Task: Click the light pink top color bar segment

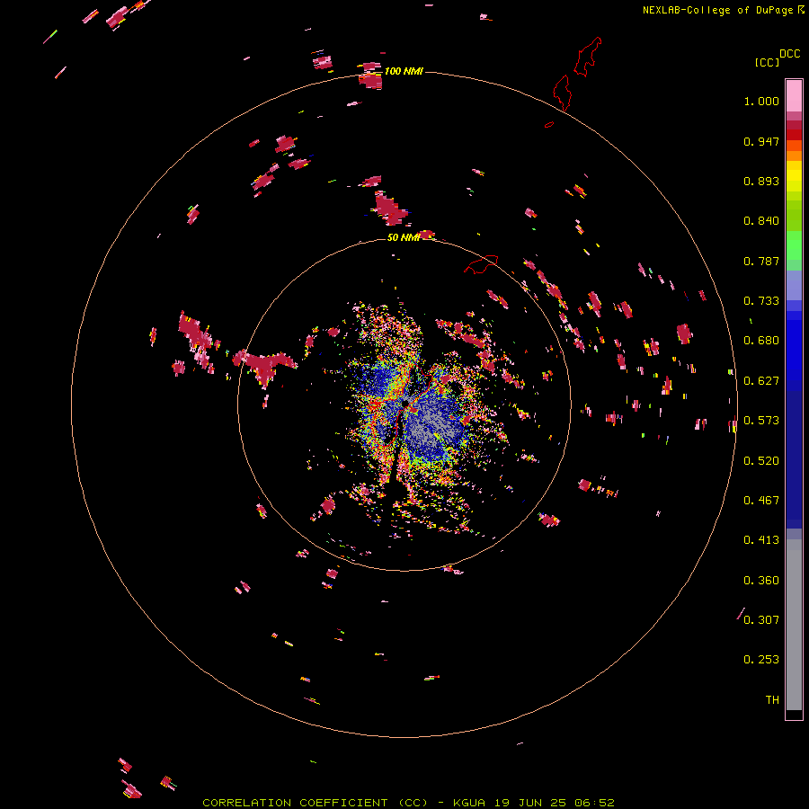Action: click(x=794, y=95)
